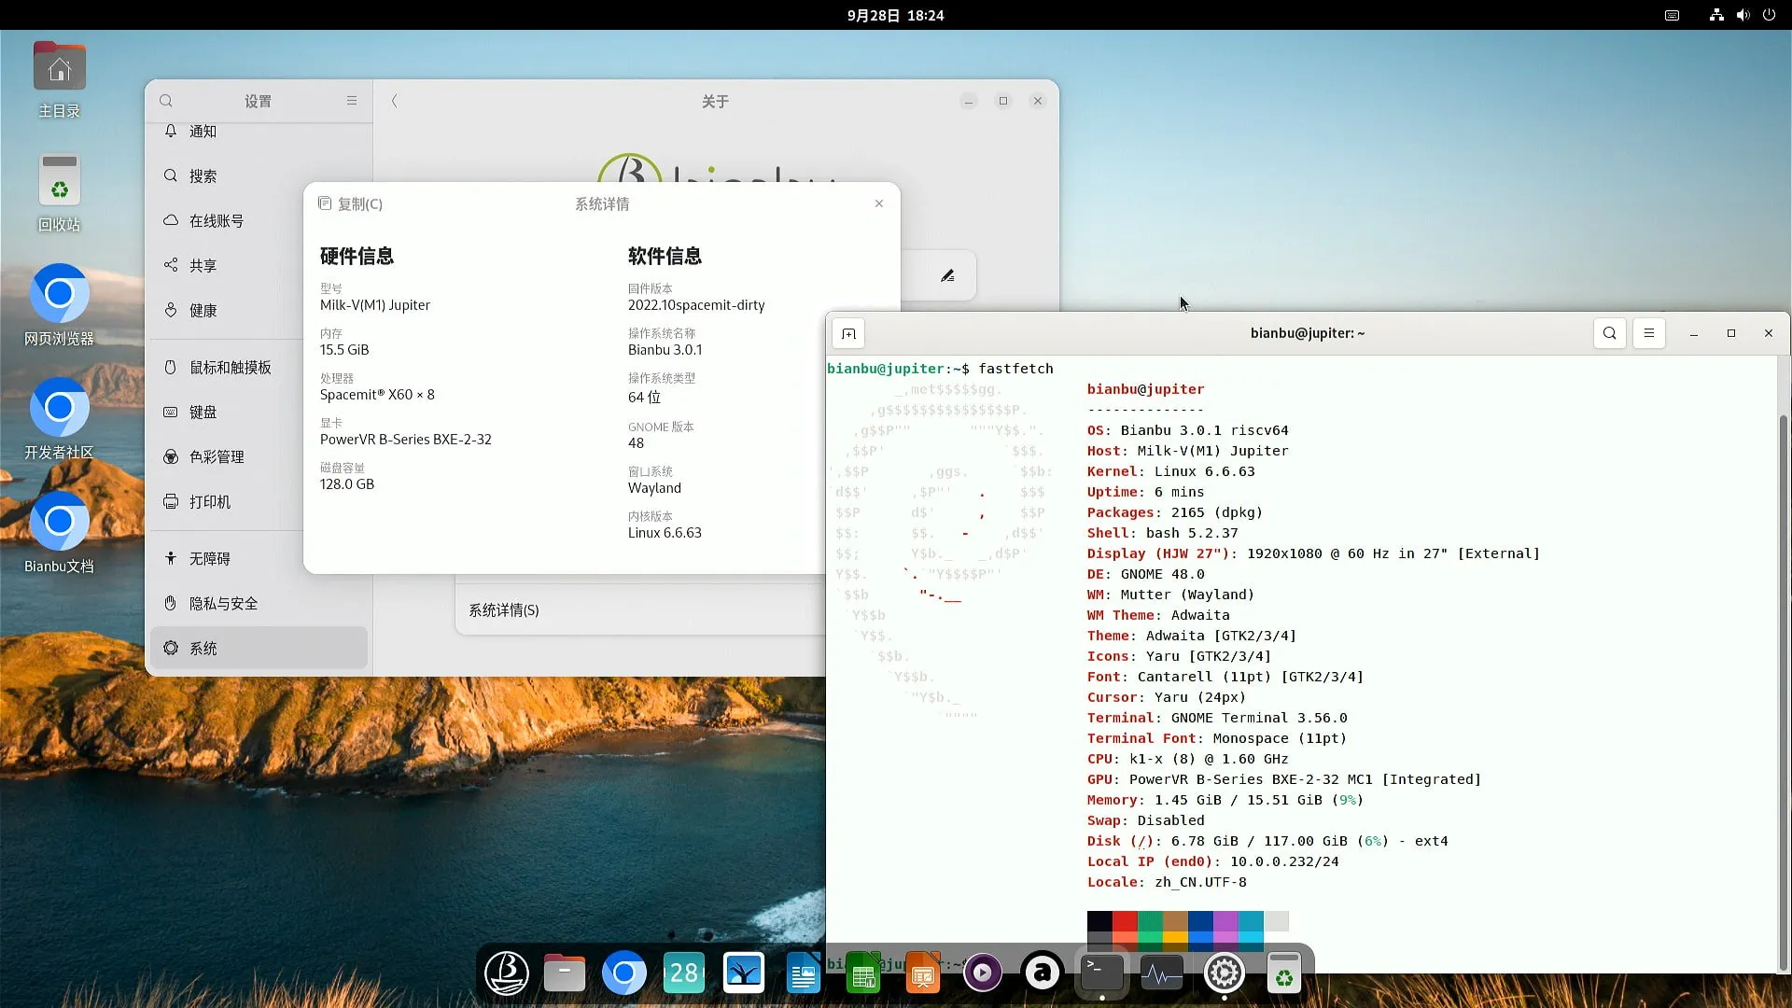Screen dimensions: 1792x1008
Task: Click the terminal search icon
Action: tap(1610, 333)
